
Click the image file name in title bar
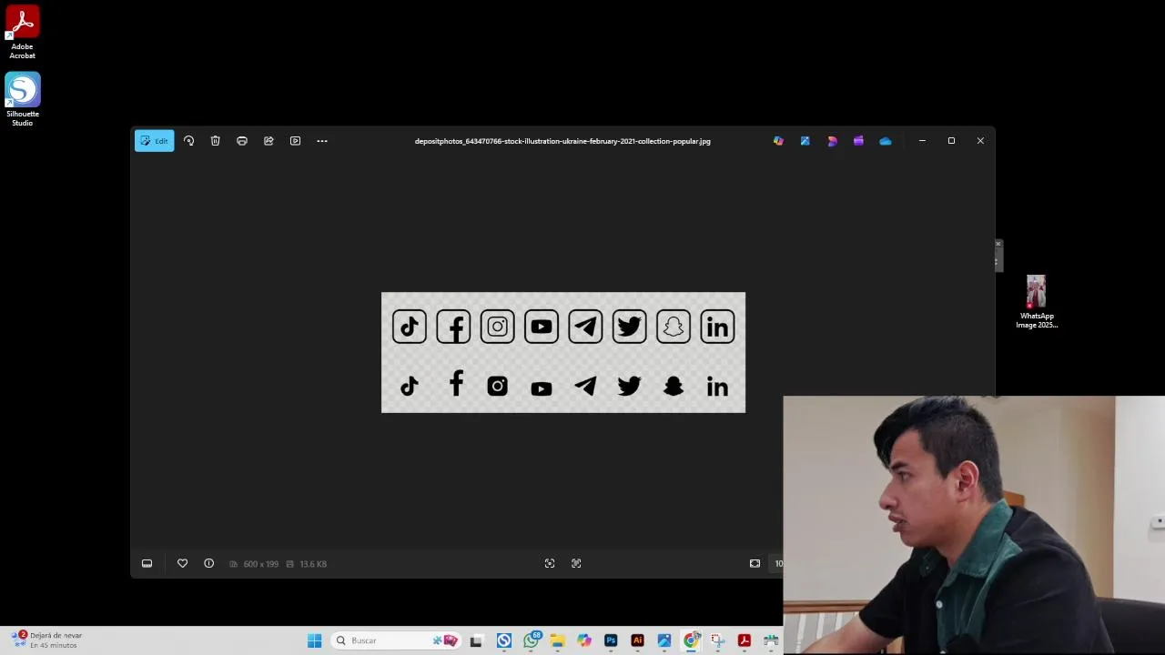(562, 141)
